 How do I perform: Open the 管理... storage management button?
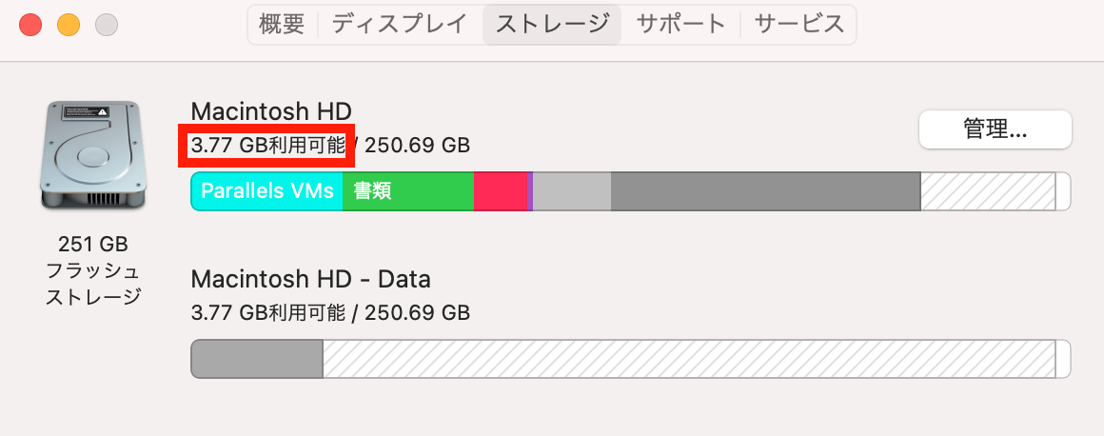pyautogui.click(x=995, y=129)
